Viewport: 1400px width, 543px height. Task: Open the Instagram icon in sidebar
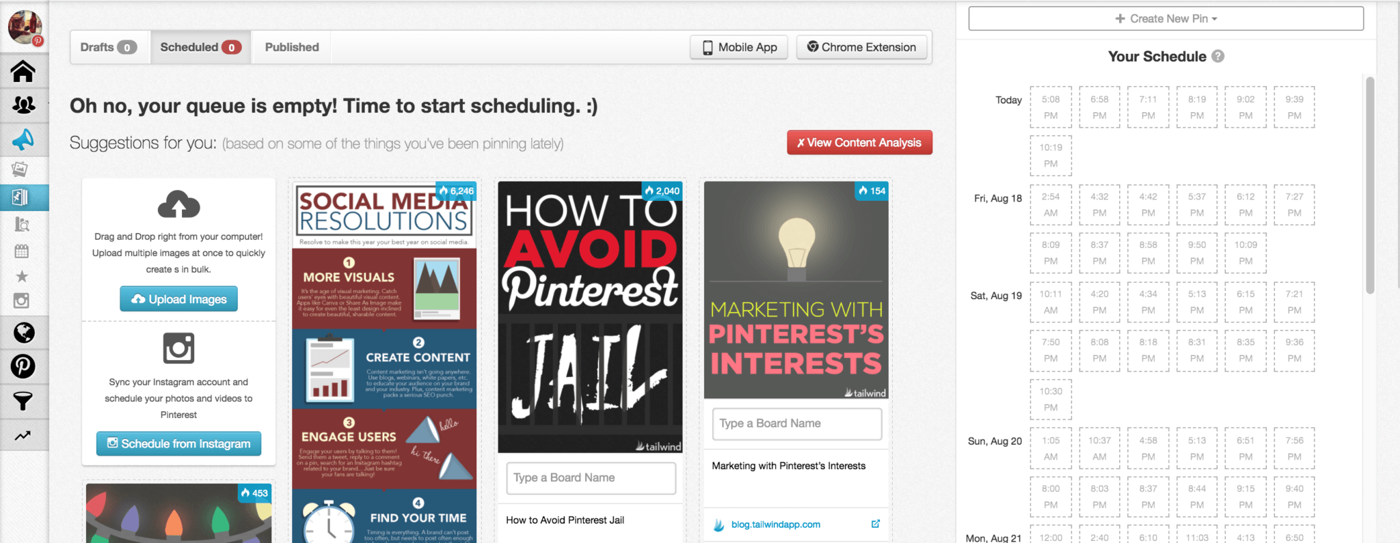pyautogui.click(x=22, y=301)
